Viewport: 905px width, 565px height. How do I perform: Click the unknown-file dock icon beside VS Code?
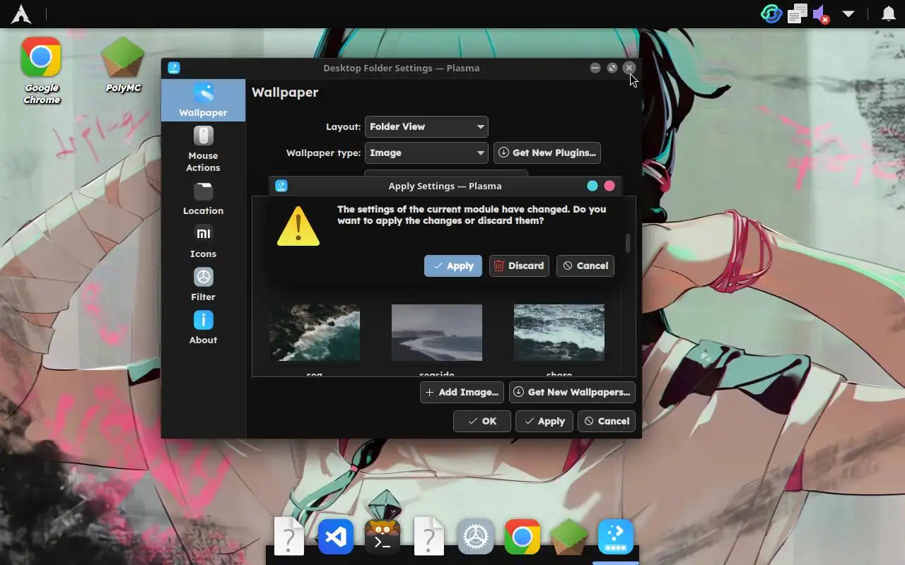(x=288, y=538)
